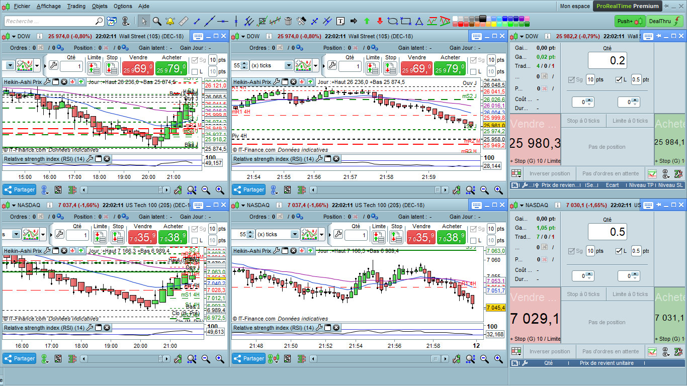Click Mon espace link
The height and width of the screenshot is (386, 687).
pos(575,6)
